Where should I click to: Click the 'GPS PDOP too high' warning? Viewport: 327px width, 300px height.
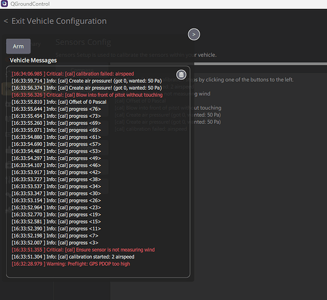[71, 264]
